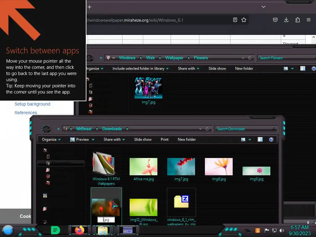This screenshot has height=237, width=316.
Task: Click refresh icon in Downloads window address bar
Action: pos(207,129)
